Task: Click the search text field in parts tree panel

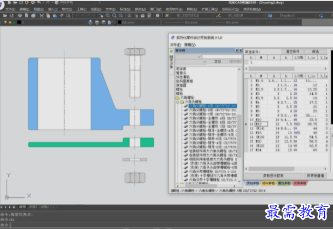Action: (x=222, y=56)
